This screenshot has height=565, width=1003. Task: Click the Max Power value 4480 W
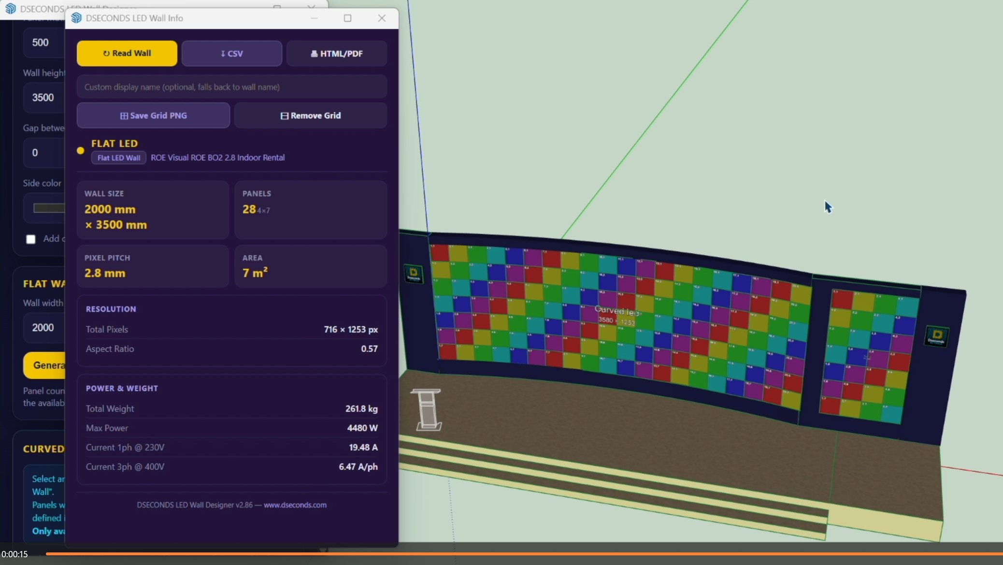point(362,428)
